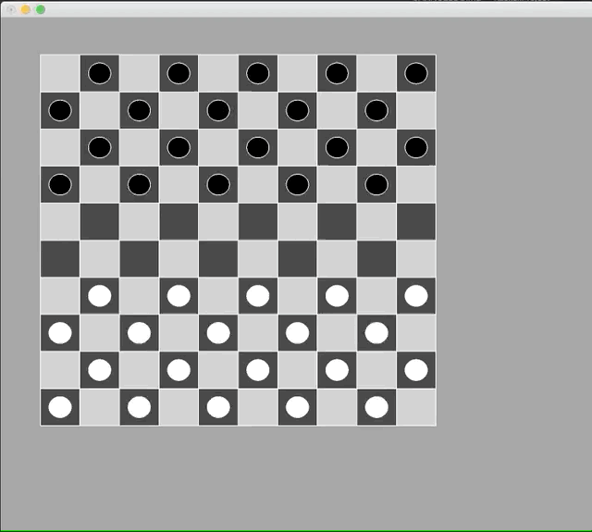Choose empty dark square in sixth row, first column

click(x=60, y=259)
